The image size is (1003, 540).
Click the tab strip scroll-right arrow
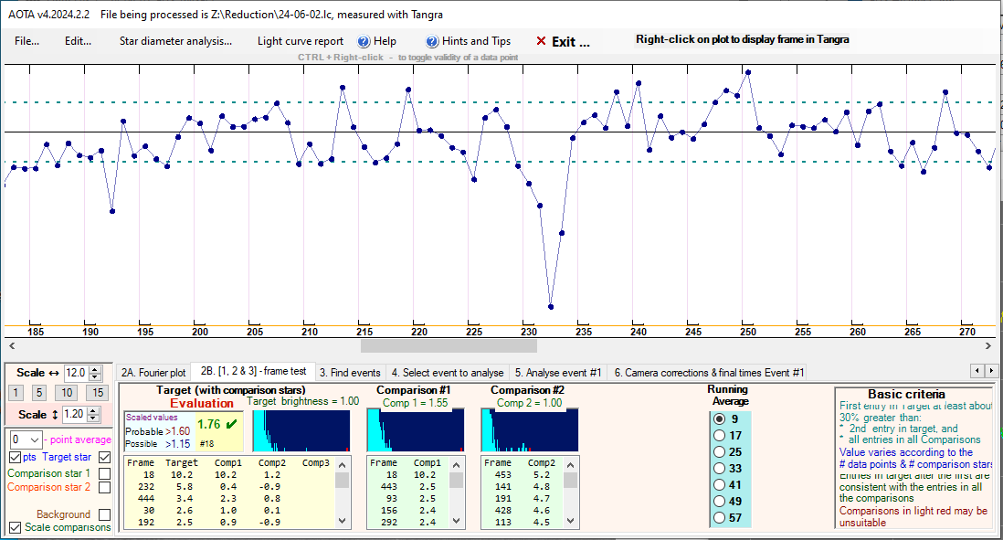[x=991, y=370]
